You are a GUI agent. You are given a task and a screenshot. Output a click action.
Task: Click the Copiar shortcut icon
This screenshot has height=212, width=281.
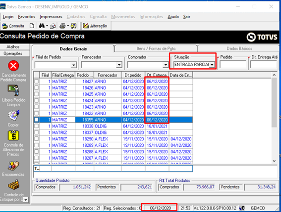[13, 115]
